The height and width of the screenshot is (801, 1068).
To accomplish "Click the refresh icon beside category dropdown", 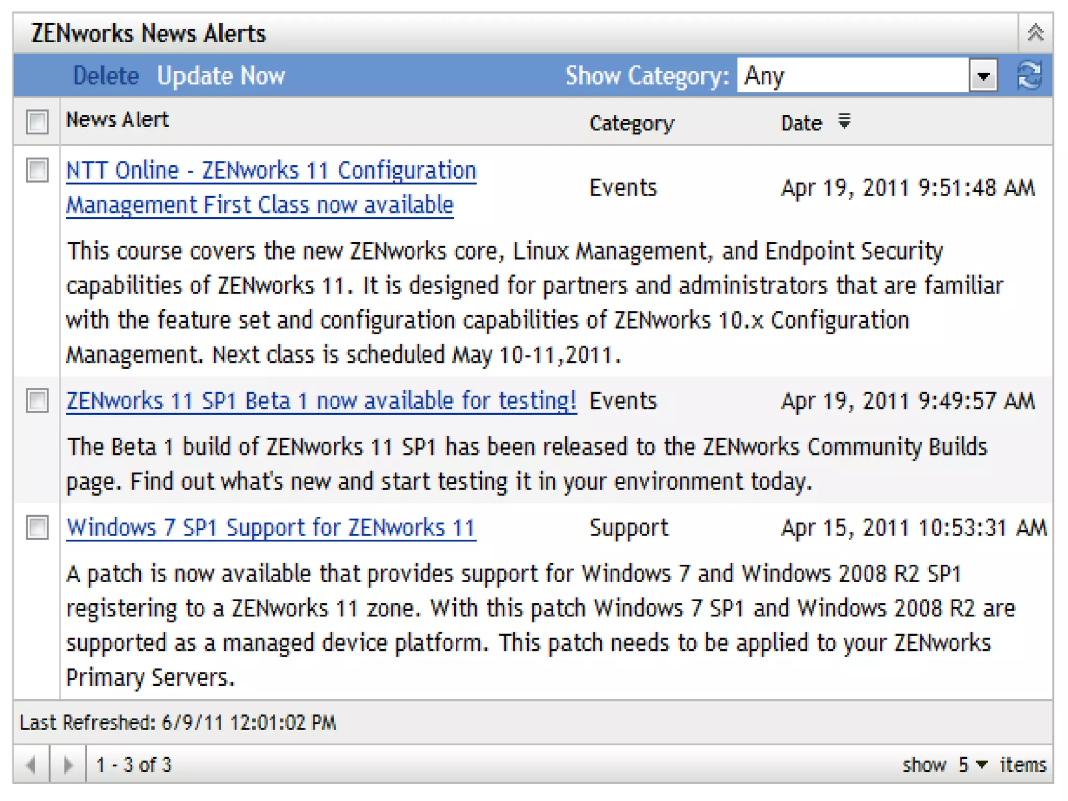I will (1029, 76).
